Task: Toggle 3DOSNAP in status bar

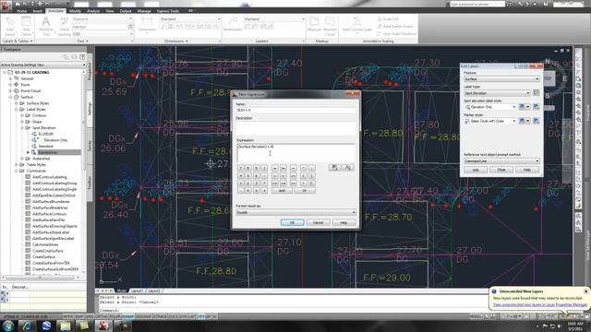Action: [143, 316]
